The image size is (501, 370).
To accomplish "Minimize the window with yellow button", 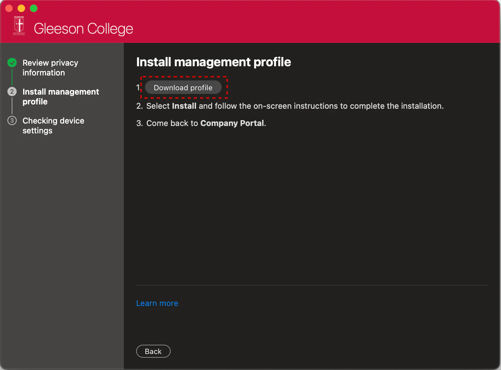I will pos(21,8).
